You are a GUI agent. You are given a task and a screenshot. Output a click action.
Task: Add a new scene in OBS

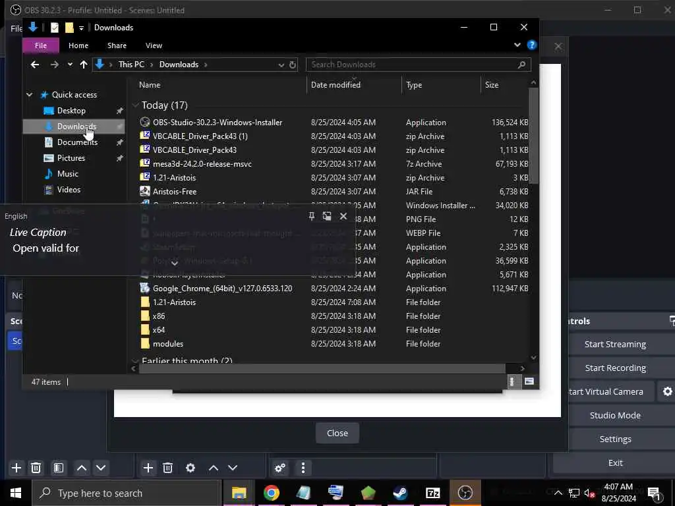click(x=16, y=468)
